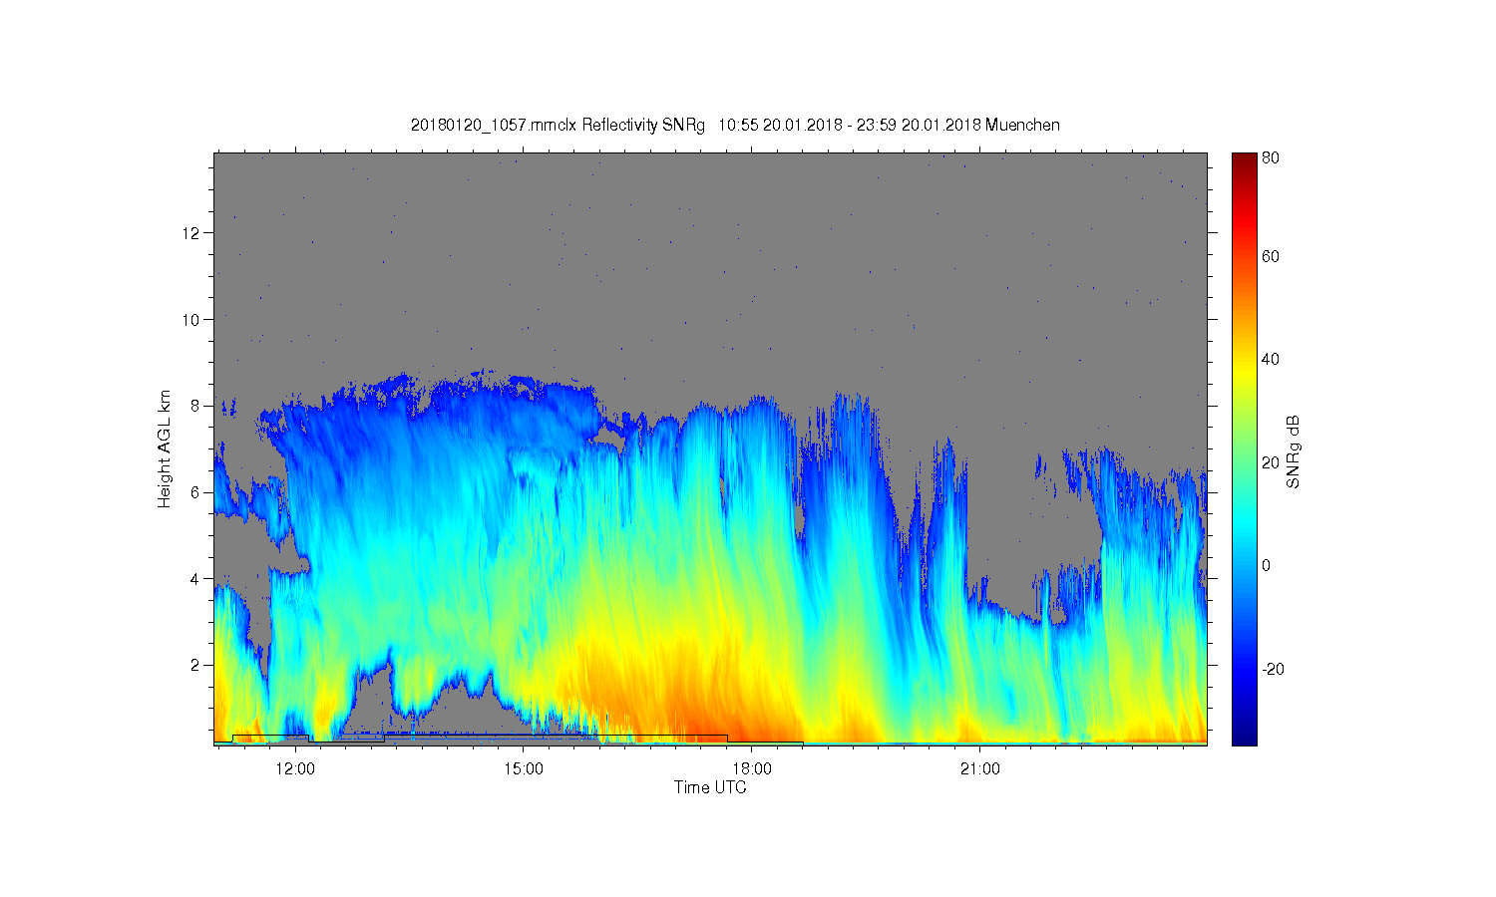
Task: Click the 'SNRg dB' colorbar label
Action: pos(1294,451)
